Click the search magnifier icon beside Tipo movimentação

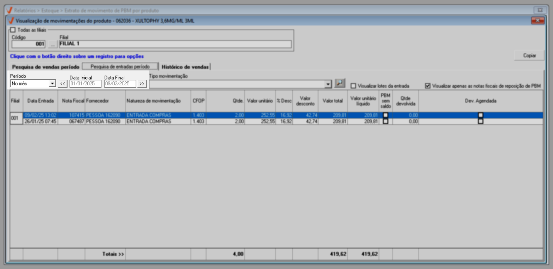coord(340,83)
